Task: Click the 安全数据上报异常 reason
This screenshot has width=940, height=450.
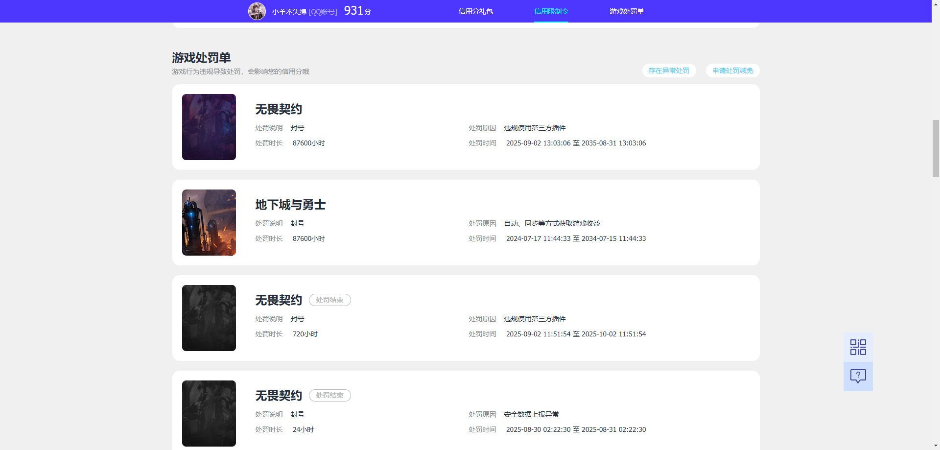Action: click(532, 414)
